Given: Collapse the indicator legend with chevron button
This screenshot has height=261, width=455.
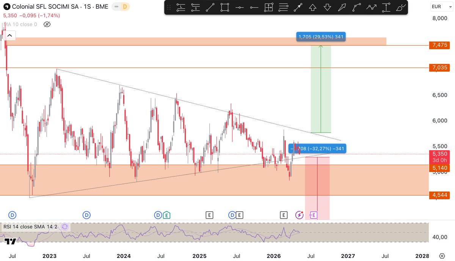Looking at the screenshot, I should (x=9, y=36).
